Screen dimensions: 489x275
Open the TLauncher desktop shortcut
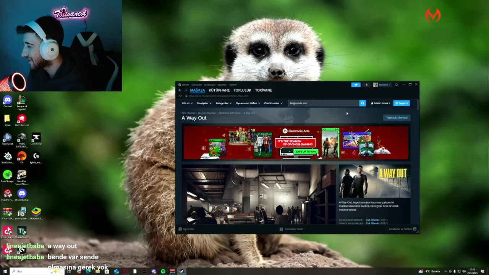(x=22, y=233)
